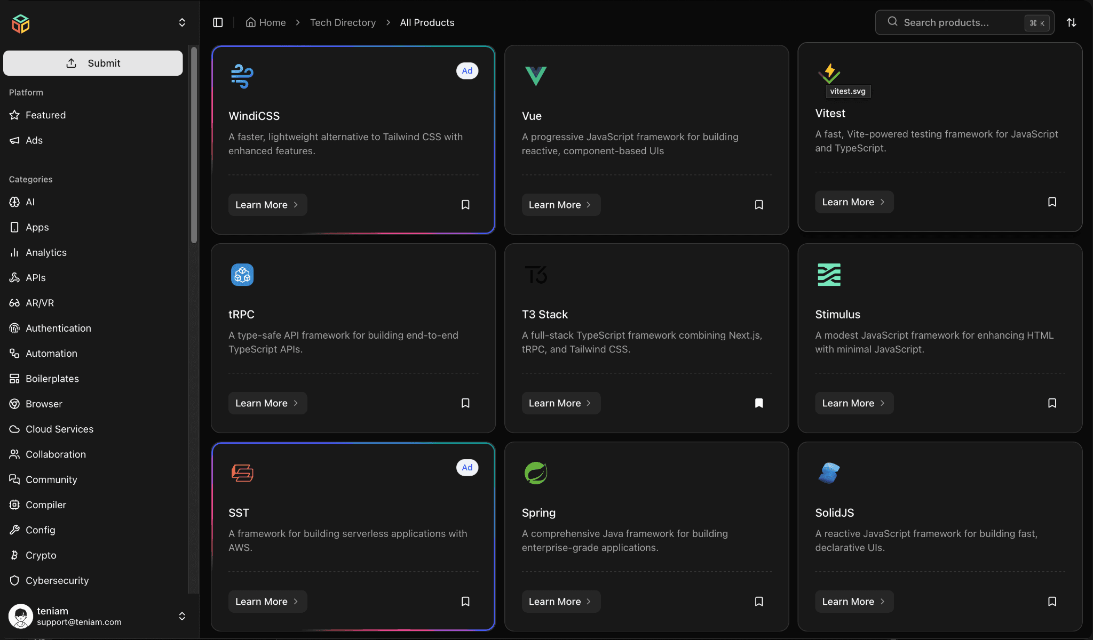Click the Submit button
This screenshot has height=640, width=1093.
[x=93, y=62]
